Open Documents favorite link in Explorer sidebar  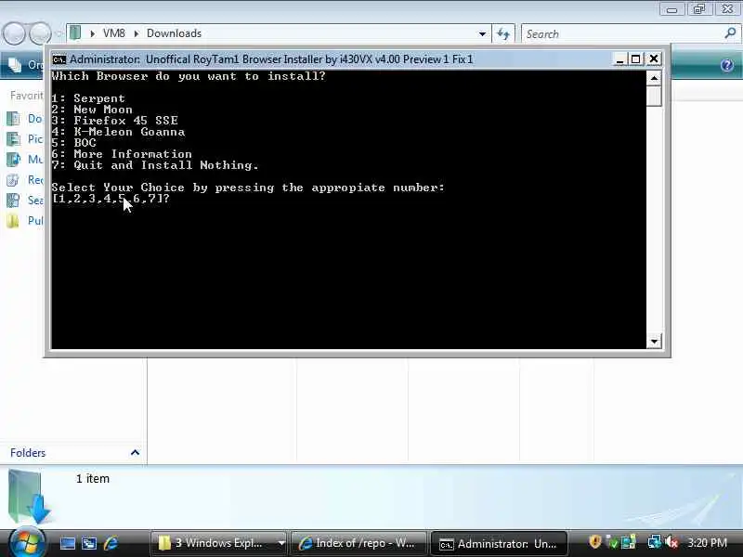(25, 119)
